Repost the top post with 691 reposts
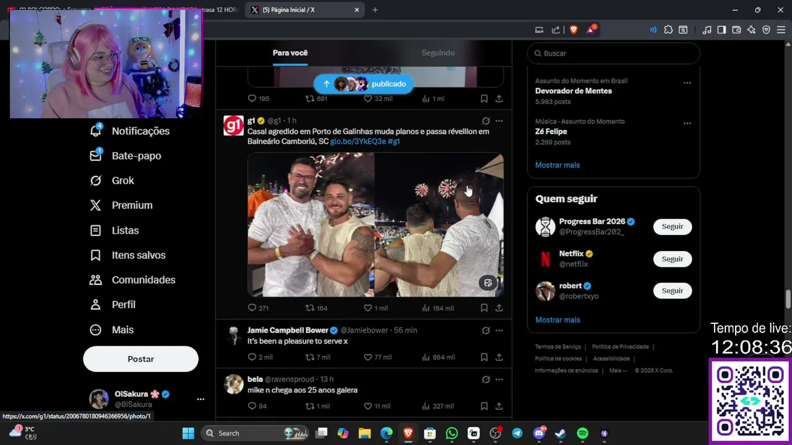 [316, 98]
